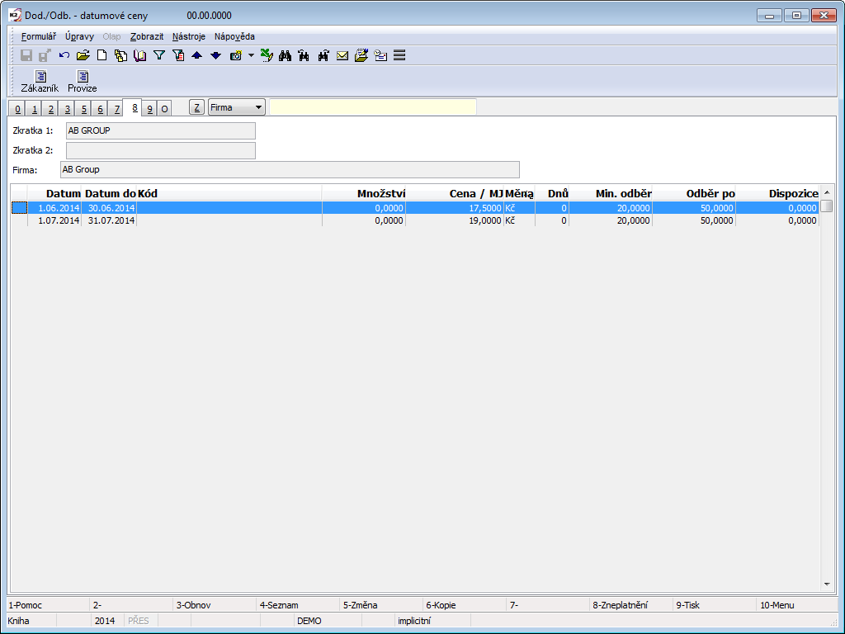Open the dropdown arrow beside the camera icon
This screenshot has width=845, height=634.
(251, 55)
